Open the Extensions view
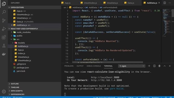174x98 pixels. (4, 37)
